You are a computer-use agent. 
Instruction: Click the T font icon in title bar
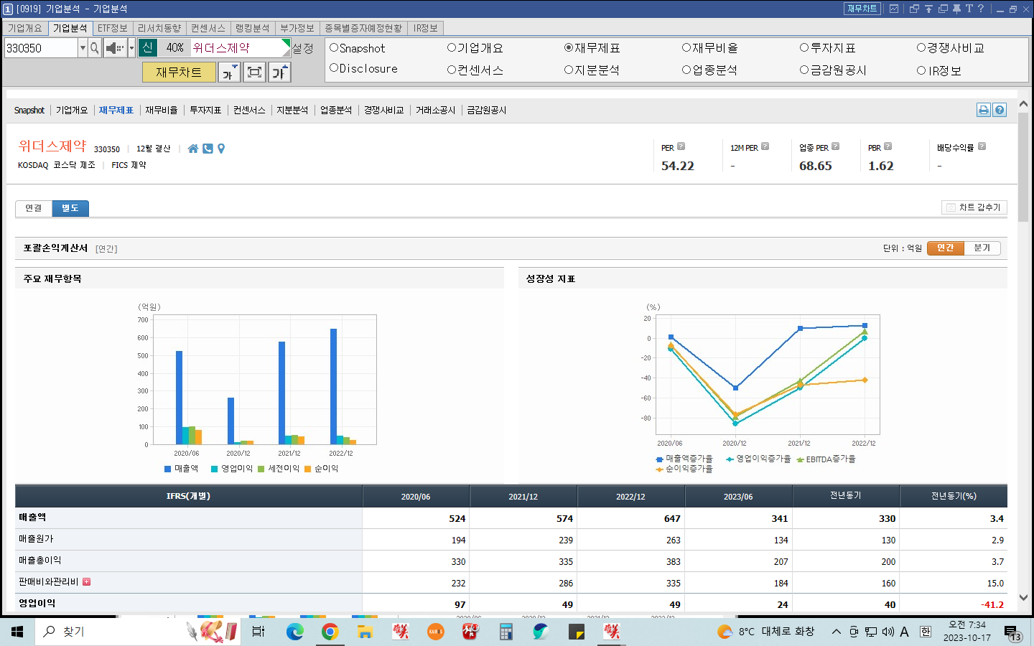pyautogui.click(x=969, y=9)
